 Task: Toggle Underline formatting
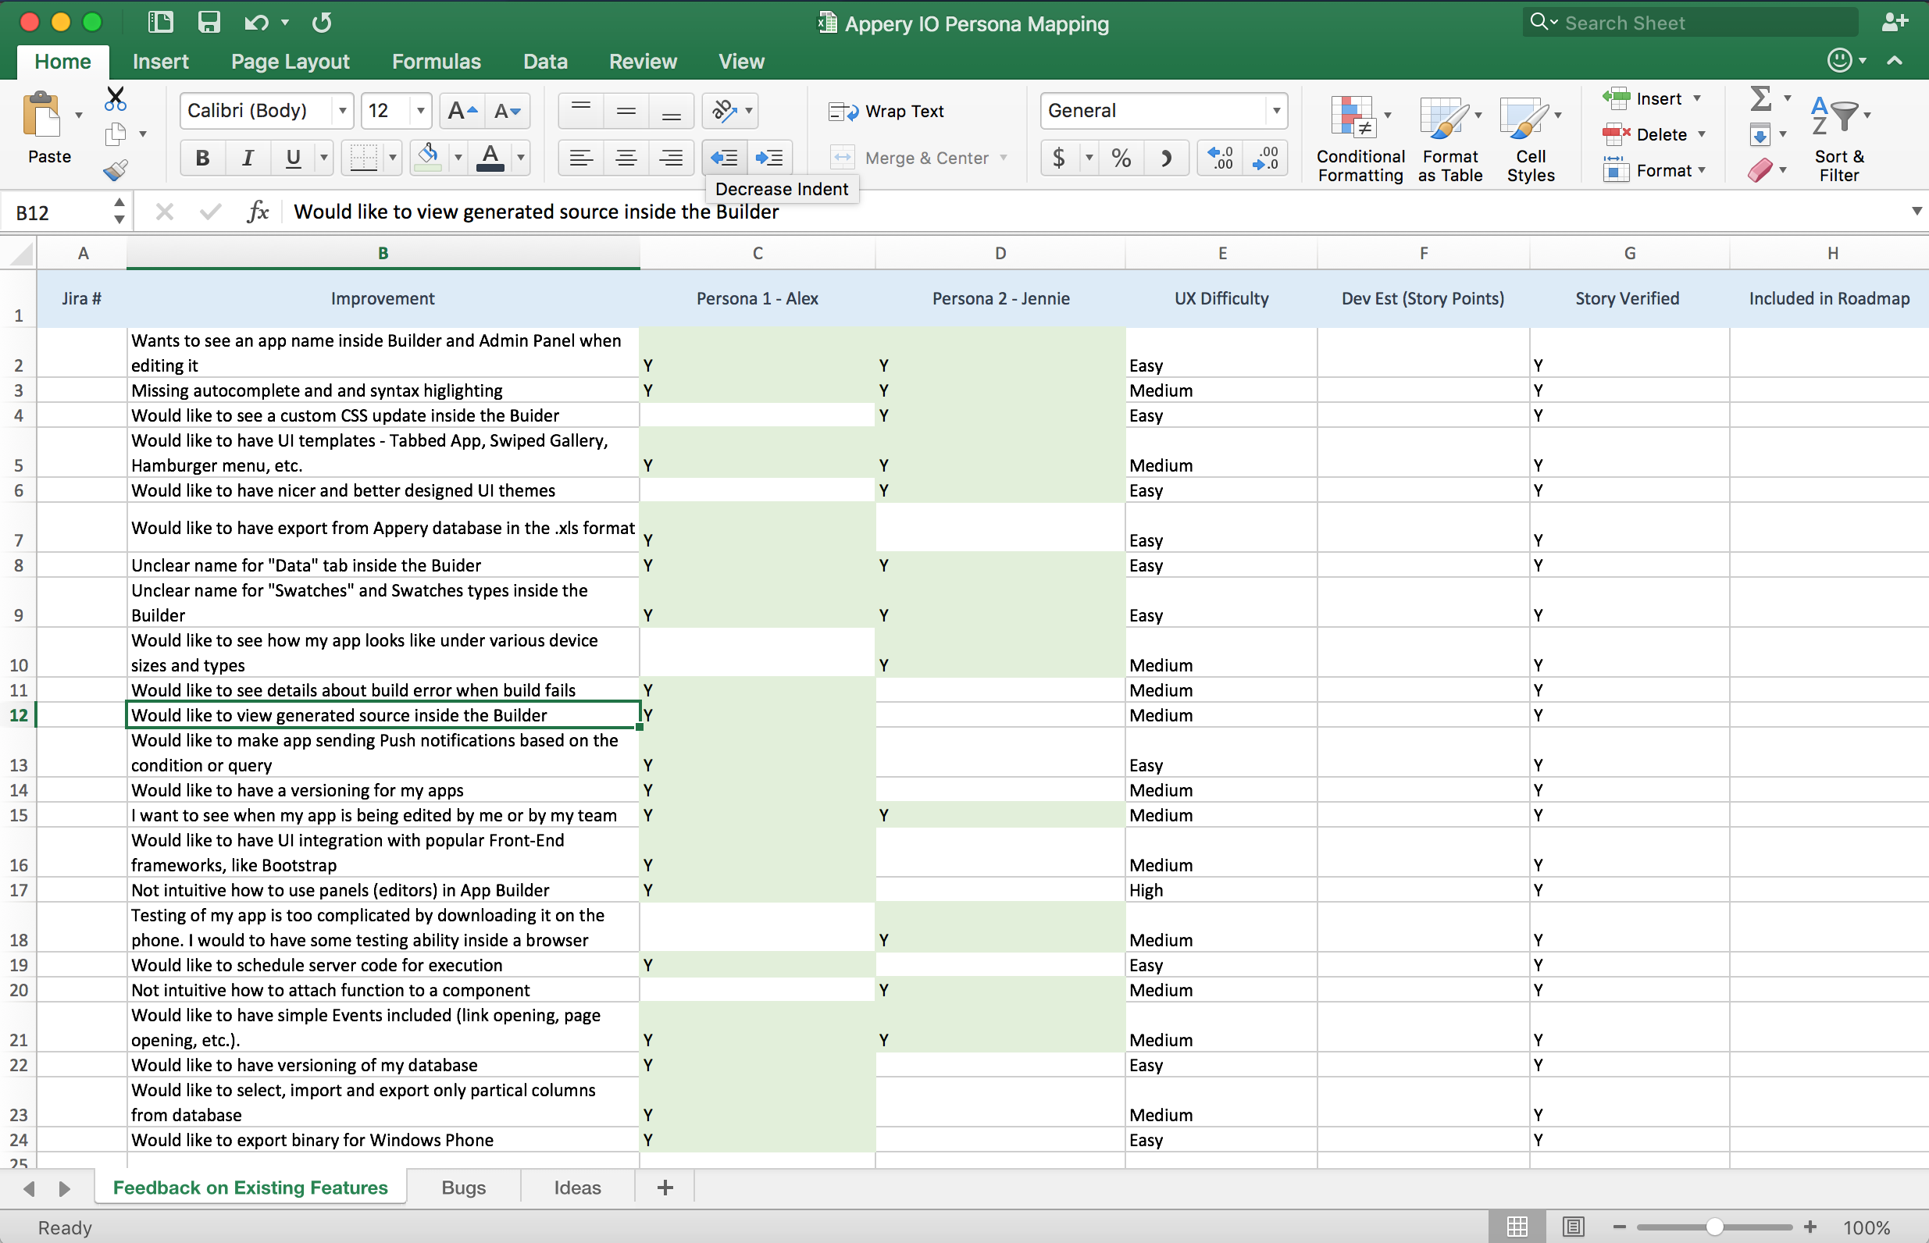293,158
